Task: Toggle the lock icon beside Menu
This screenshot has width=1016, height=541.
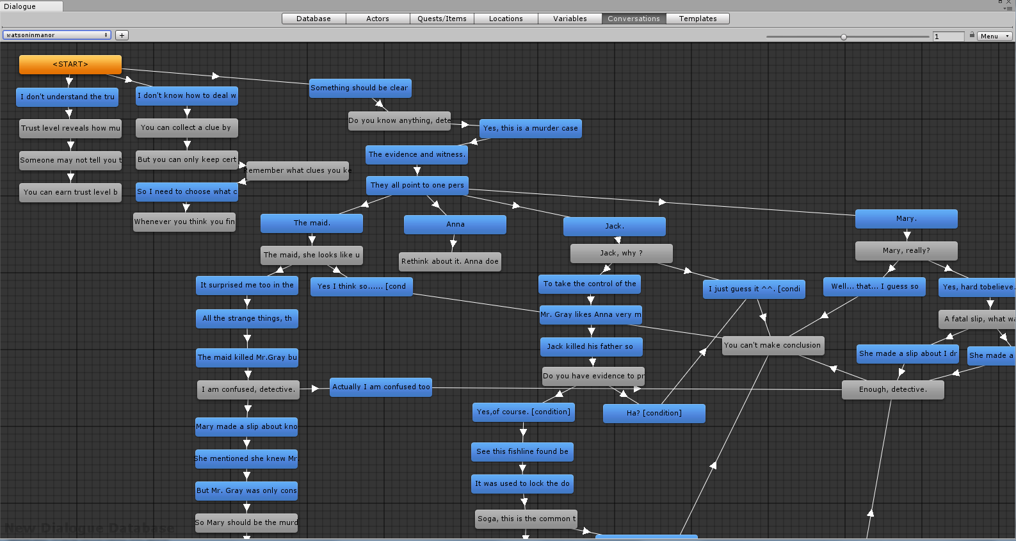Action: (971, 35)
